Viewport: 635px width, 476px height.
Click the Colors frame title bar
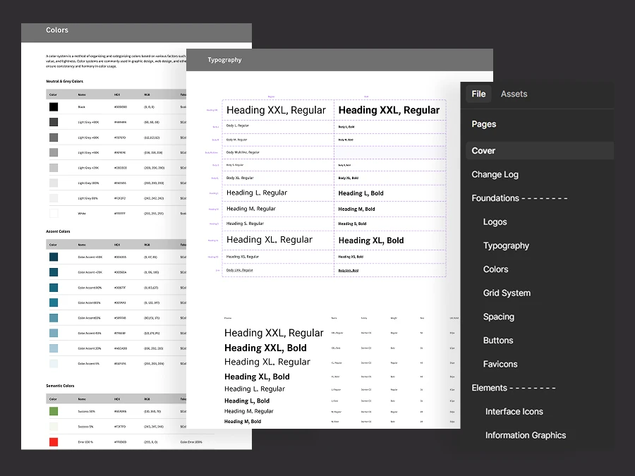pos(136,32)
